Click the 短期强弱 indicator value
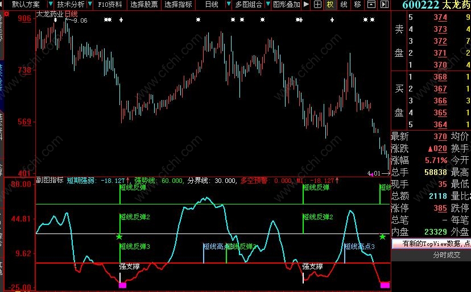 pyautogui.click(x=98, y=180)
